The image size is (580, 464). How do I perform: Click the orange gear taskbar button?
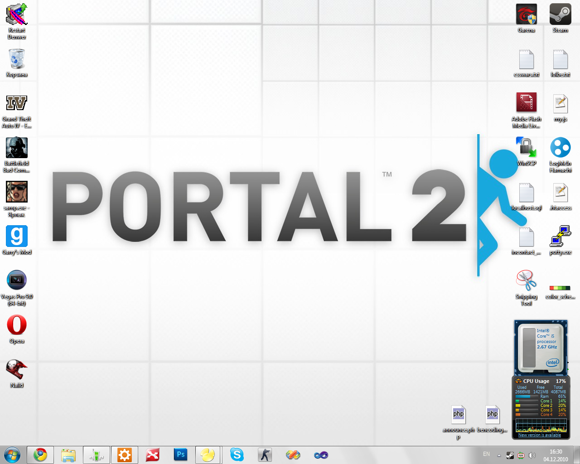coord(125,455)
